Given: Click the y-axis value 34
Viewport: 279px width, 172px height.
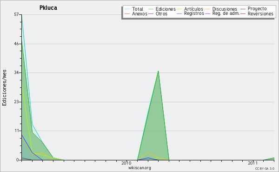Looking at the screenshot, I should [16, 73].
